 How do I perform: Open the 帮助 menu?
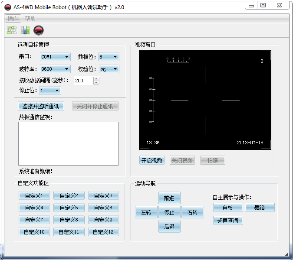coord(30,18)
